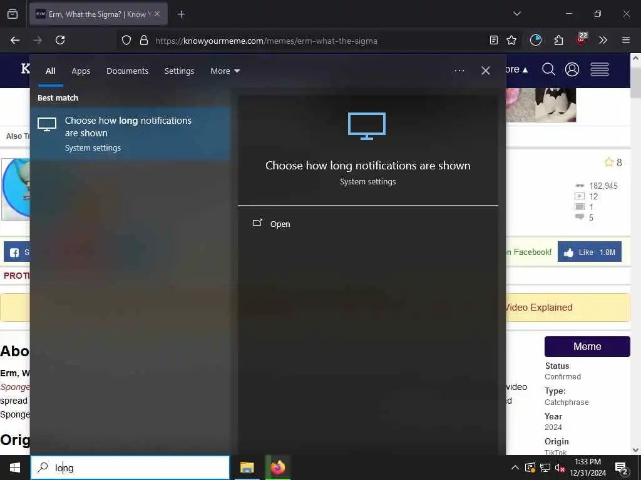Click the Firefox forward arrow
Viewport: 641px width, 480px height.
[x=37, y=40]
